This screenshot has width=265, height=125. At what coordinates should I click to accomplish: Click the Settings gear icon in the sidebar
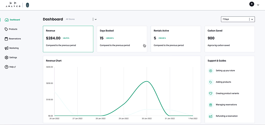point(6,57)
